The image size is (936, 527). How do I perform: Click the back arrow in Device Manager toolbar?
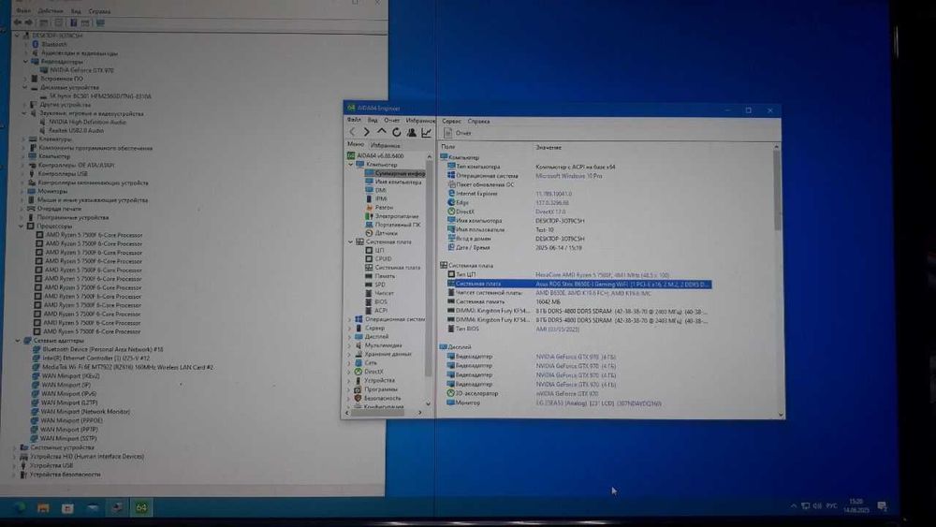(17, 22)
